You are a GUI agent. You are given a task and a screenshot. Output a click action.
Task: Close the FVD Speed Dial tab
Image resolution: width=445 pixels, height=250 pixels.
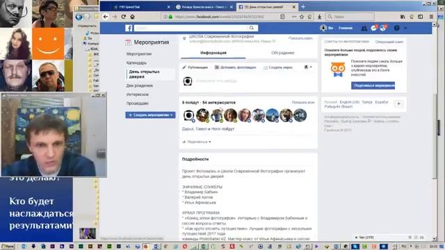(x=169, y=7)
